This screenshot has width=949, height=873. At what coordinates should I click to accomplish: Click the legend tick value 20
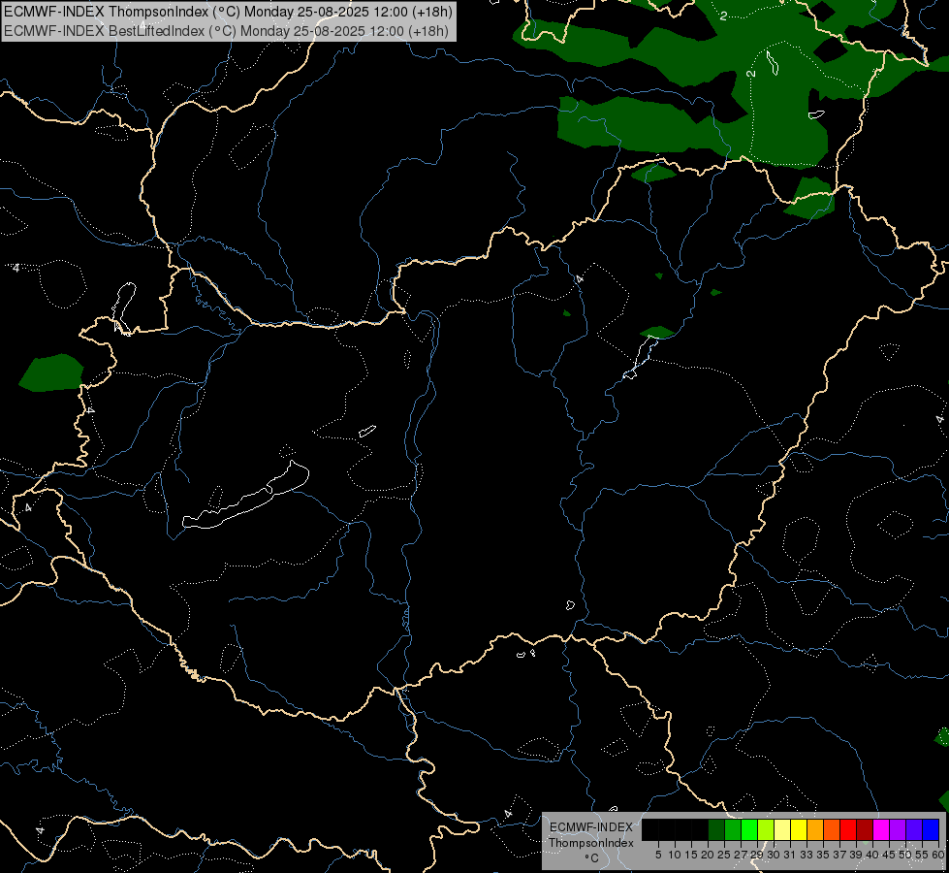point(708,855)
